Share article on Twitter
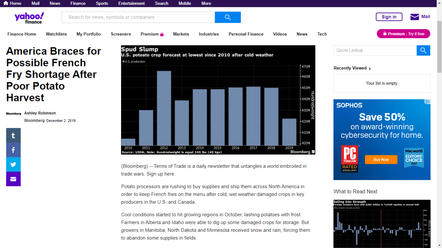This screenshot has height=248, width=442. 13,165
